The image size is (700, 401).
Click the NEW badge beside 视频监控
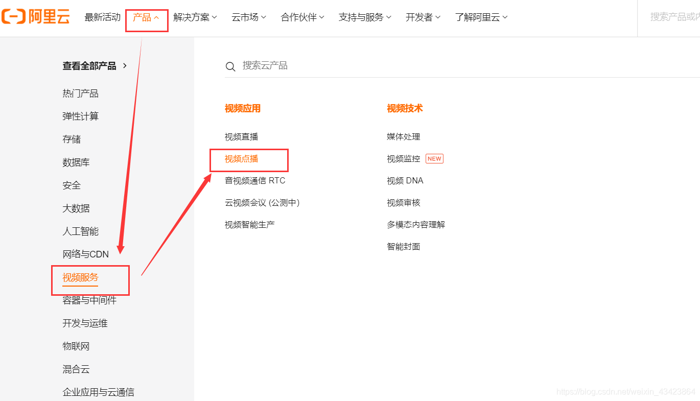(434, 158)
